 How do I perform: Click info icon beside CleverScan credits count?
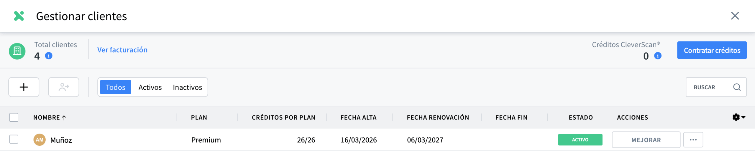[658, 56]
